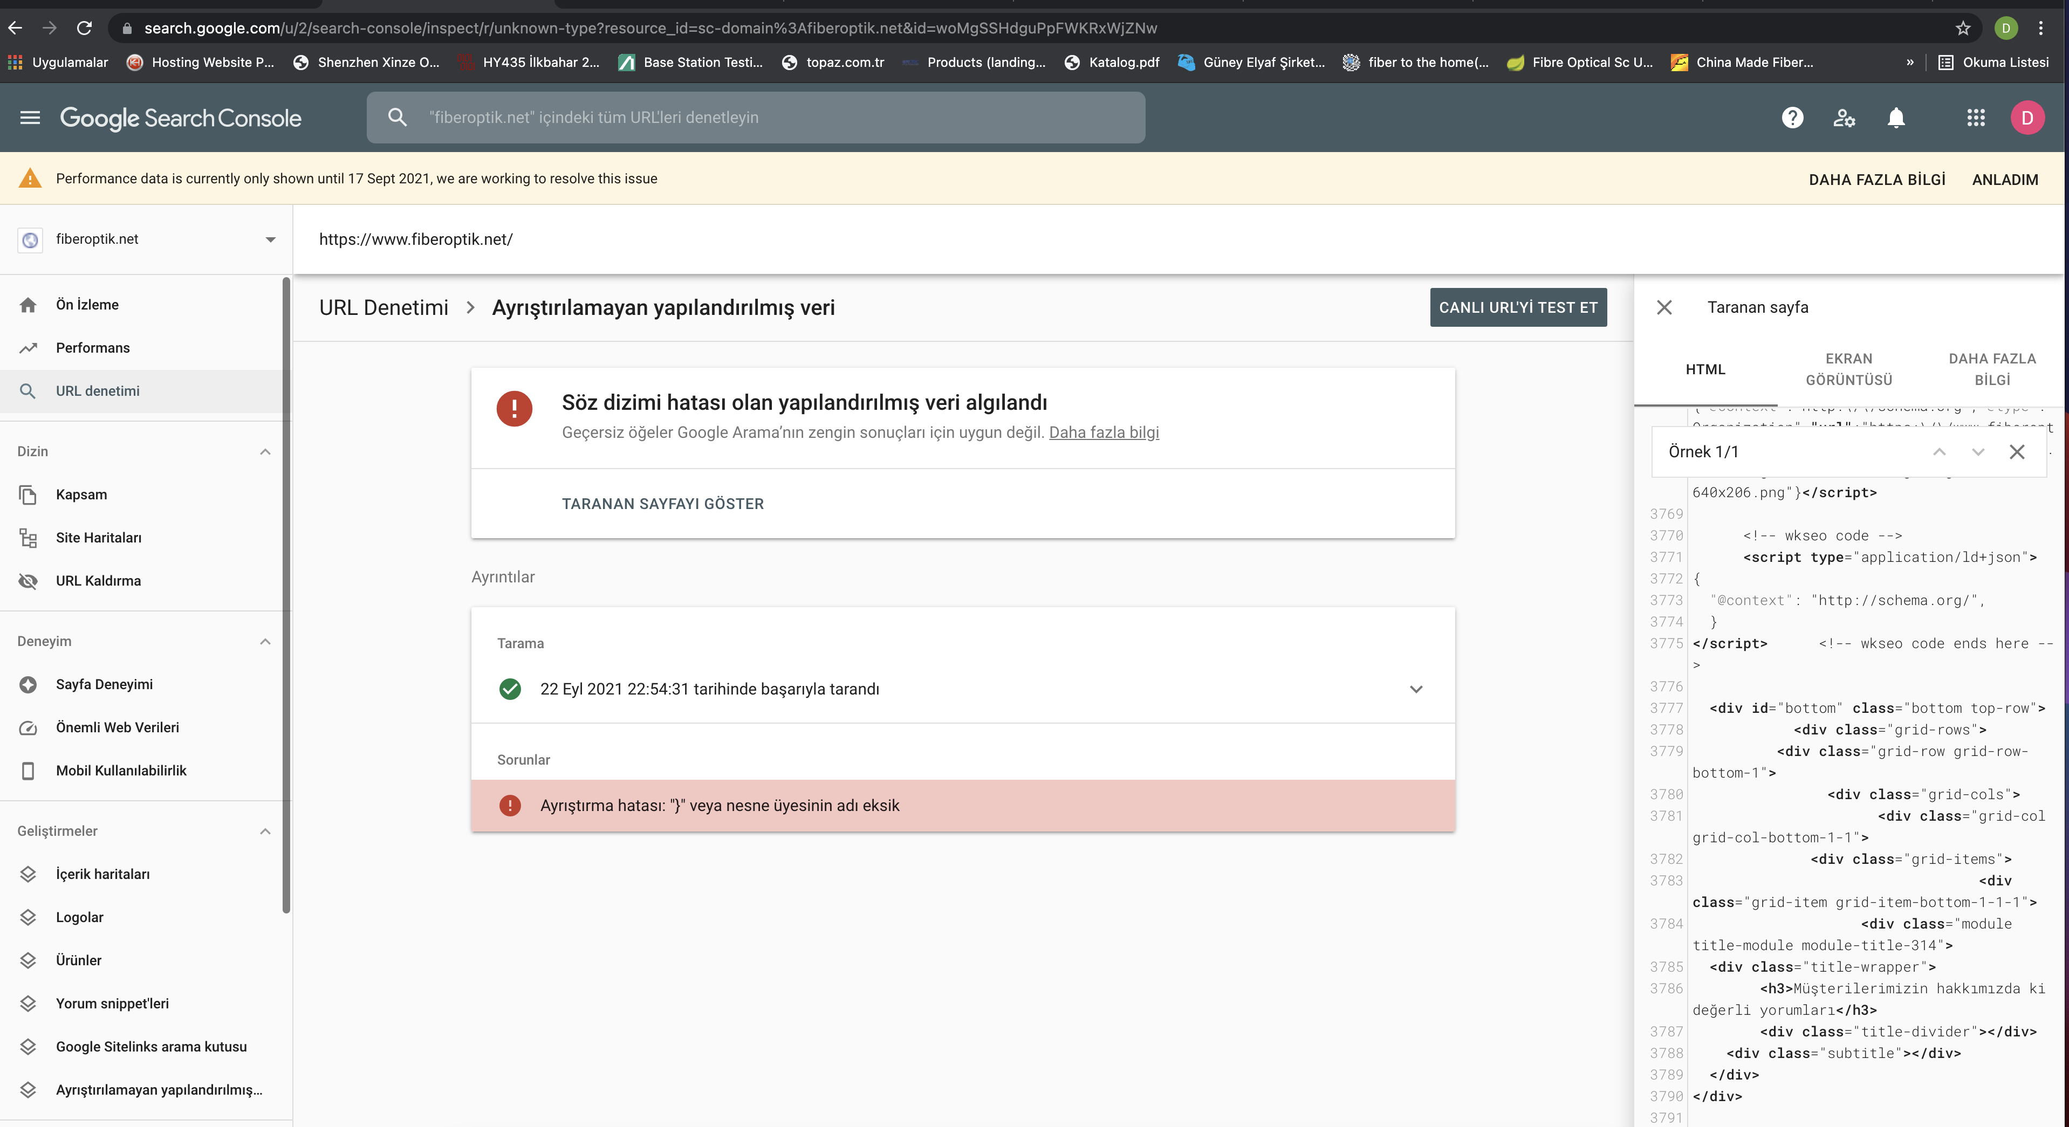
Task: Open the topaz.com.tr bookmark
Action: point(833,63)
